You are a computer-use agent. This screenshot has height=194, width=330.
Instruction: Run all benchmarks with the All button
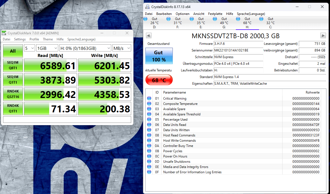(x=13, y=51)
